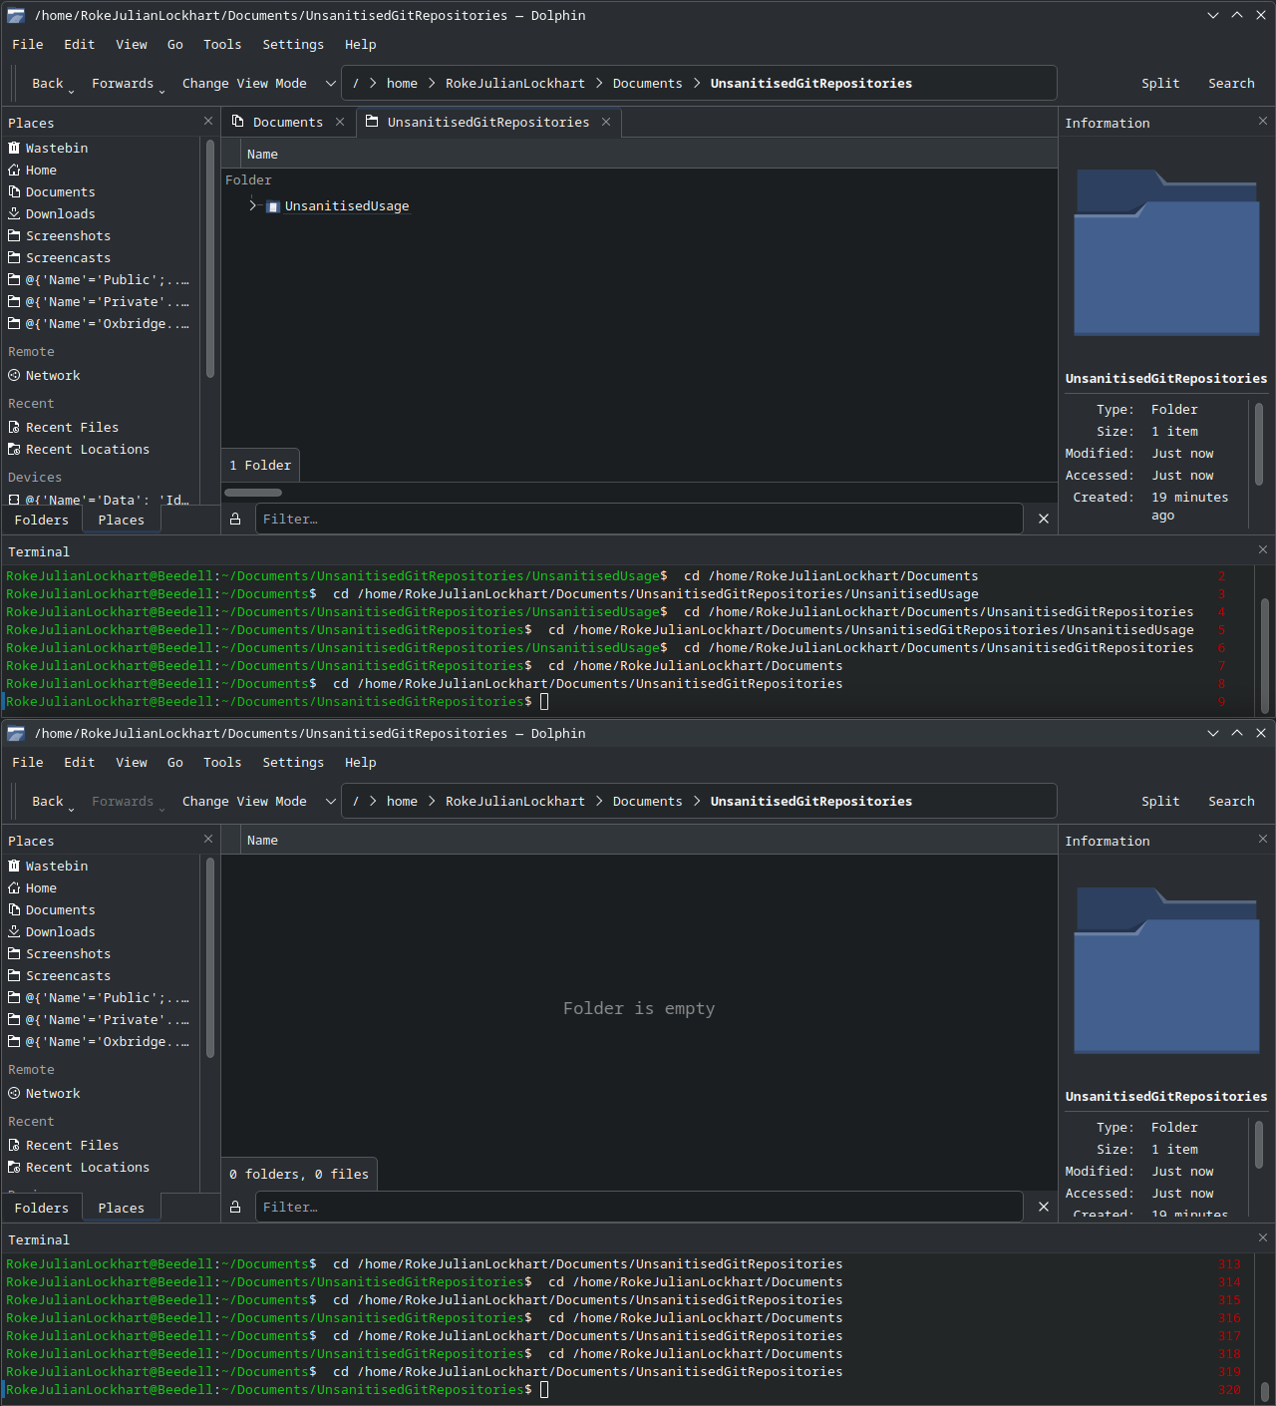Screen dimensions: 1276x1406
Task: Switch to the Documents tab
Action: coord(287,122)
